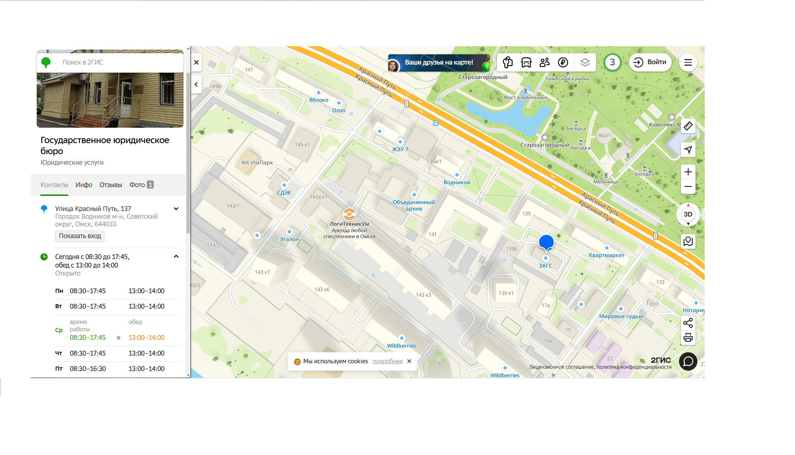Open the Ваши друзья на карте banner

pos(439,63)
